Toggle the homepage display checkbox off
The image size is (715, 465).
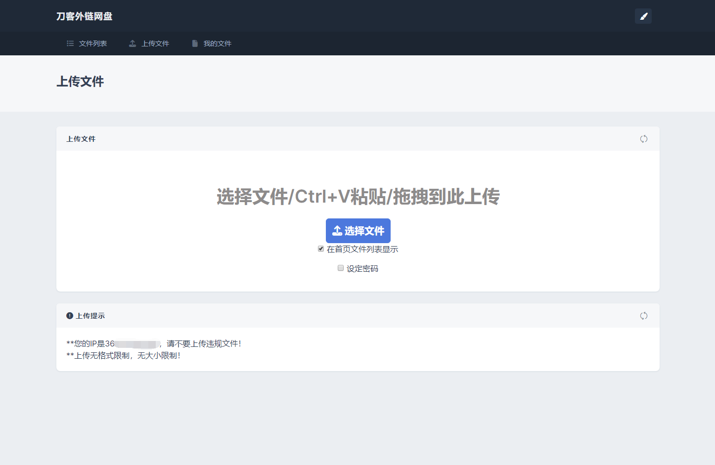[320, 248]
